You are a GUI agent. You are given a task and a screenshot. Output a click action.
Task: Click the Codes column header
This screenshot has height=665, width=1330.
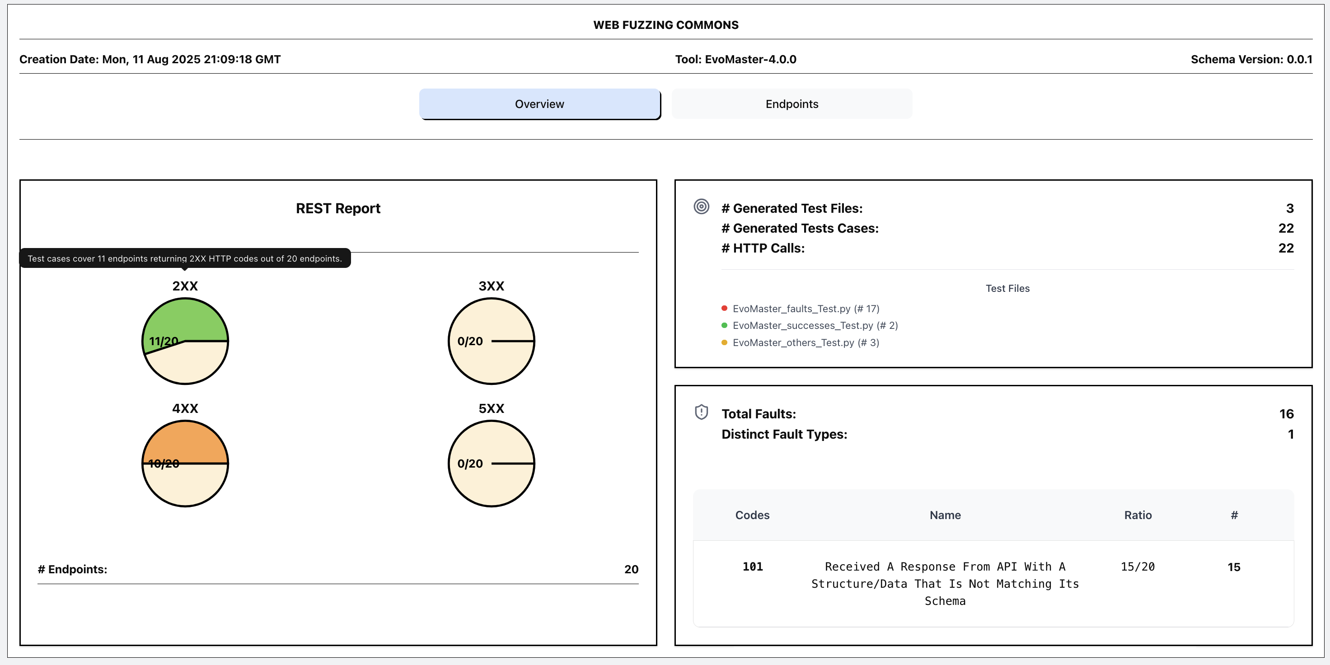(x=752, y=515)
